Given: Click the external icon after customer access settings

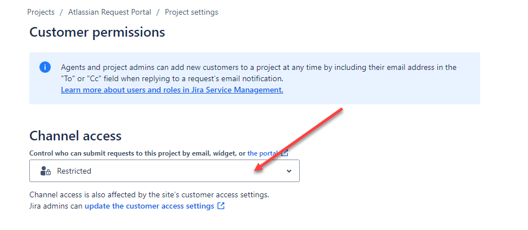Looking at the screenshot, I should coord(221,206).
